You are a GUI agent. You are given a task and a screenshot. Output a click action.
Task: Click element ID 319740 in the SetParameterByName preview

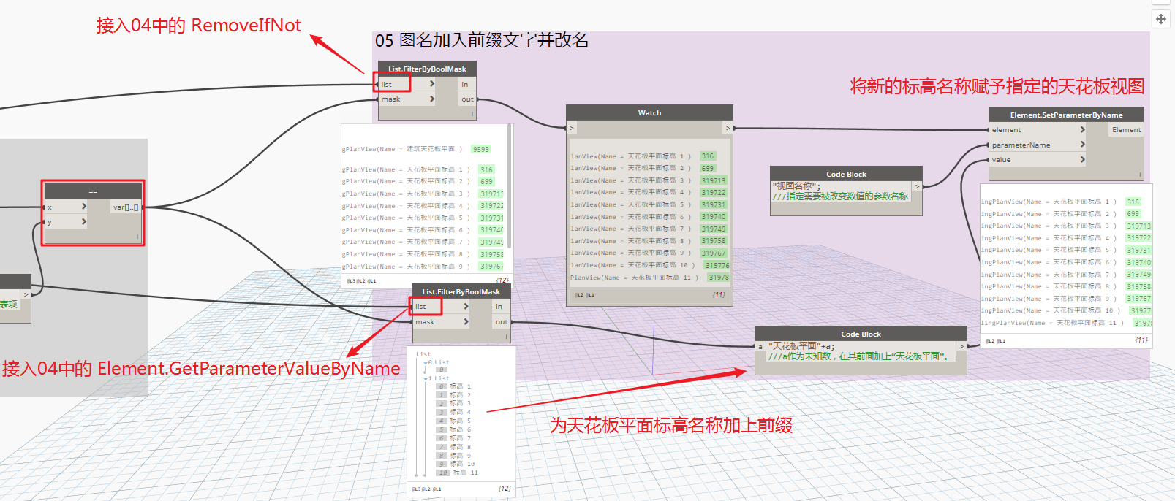[x=1138, y=263]
